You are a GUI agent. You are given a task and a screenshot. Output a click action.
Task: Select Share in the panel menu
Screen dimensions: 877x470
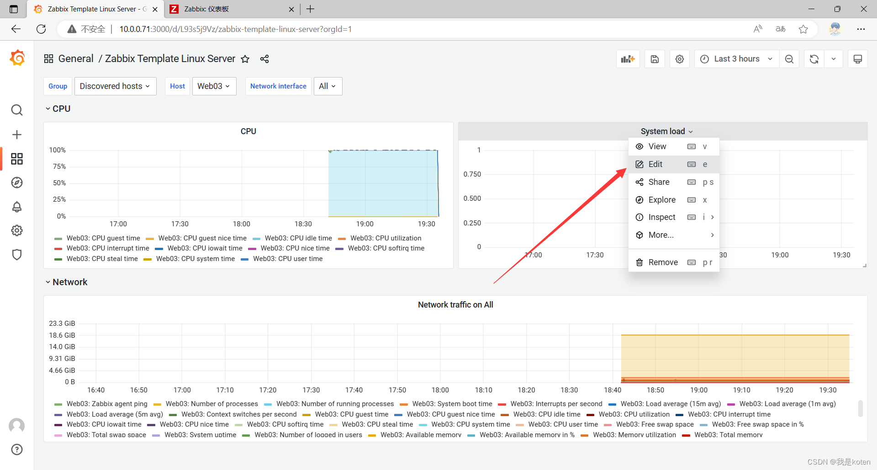coord(674,182)
